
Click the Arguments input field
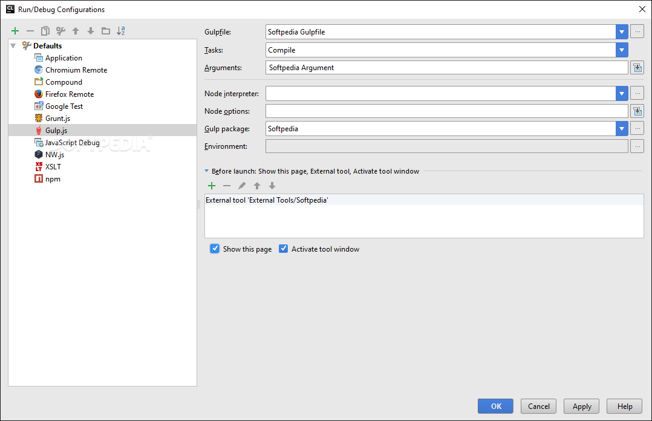click(x=446, y=67)
